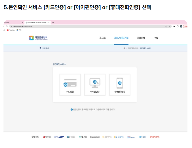Go to the 홈으로 menu

102,38
